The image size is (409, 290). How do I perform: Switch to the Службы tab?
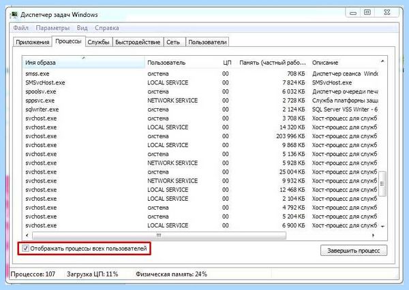pos(98,42)
